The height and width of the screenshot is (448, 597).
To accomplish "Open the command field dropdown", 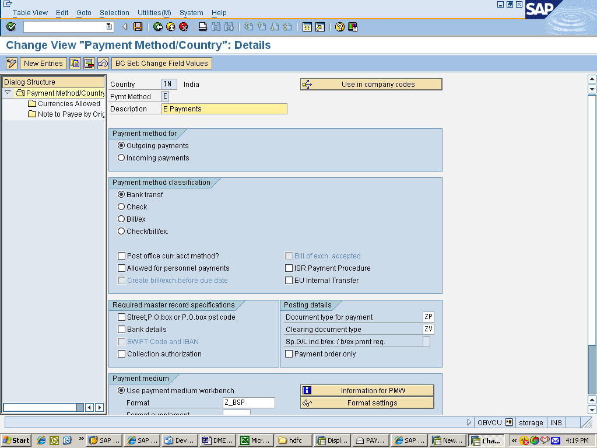I will pyautogui.click(x=108, y=26).
